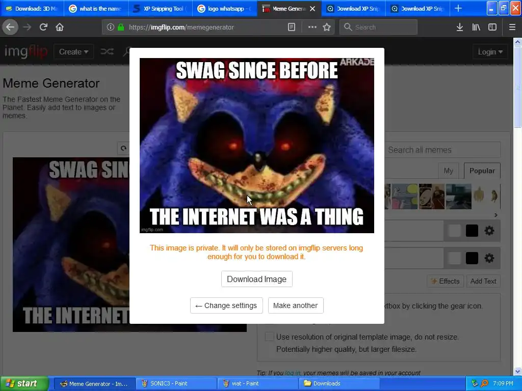Image resolution: width=522 pixels, height=391 pixels.
Task: Open the Downloads folder taskbar item
Action: point(338,383)
